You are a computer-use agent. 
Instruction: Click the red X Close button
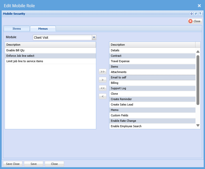point(195,21)
